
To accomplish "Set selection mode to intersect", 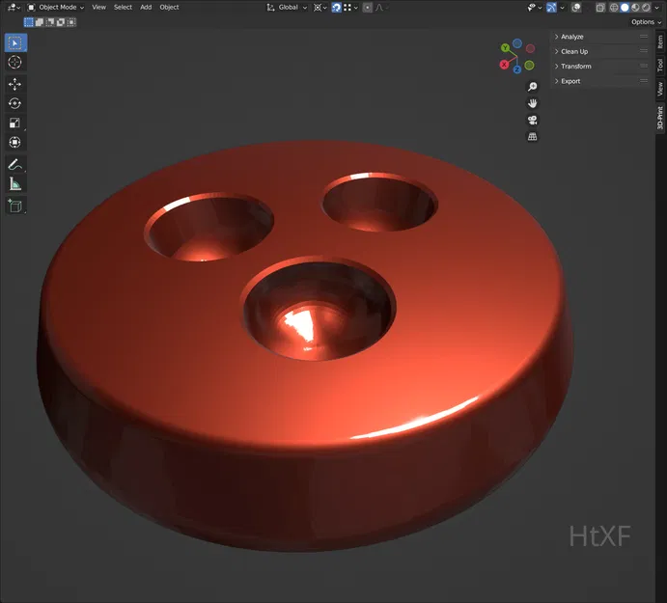I will pyautogui.click(x=71, y=22).
